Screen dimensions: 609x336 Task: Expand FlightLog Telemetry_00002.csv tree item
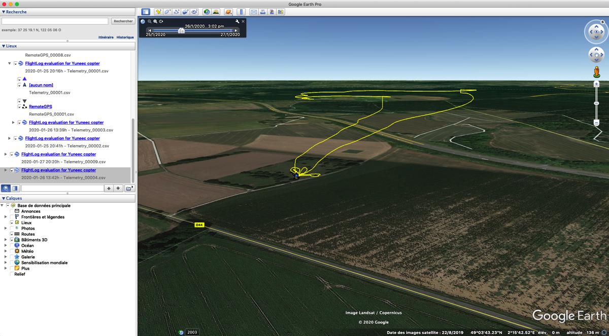click(10, 138)
